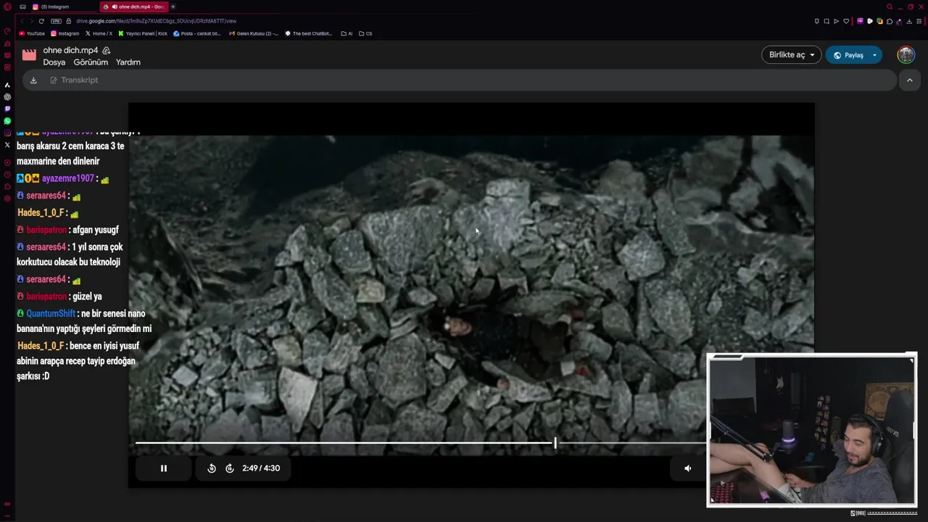Open the Posta bookmark
This screenshot has height=522, width=928.
(x=197, y=33)
